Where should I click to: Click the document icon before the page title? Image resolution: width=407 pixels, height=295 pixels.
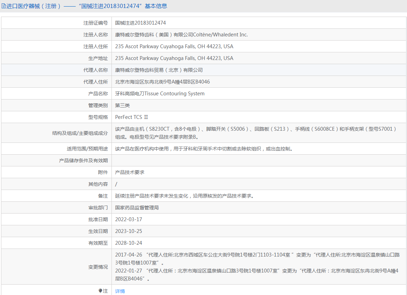click(x=3, y=6)
